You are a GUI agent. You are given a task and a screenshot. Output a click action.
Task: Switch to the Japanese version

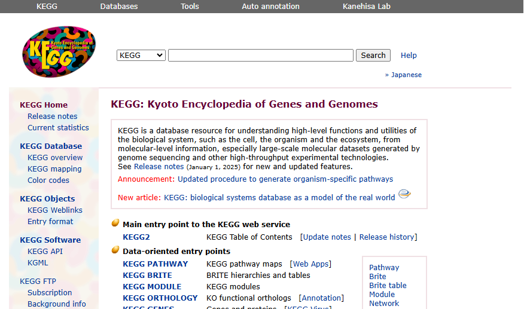(406, 75)
